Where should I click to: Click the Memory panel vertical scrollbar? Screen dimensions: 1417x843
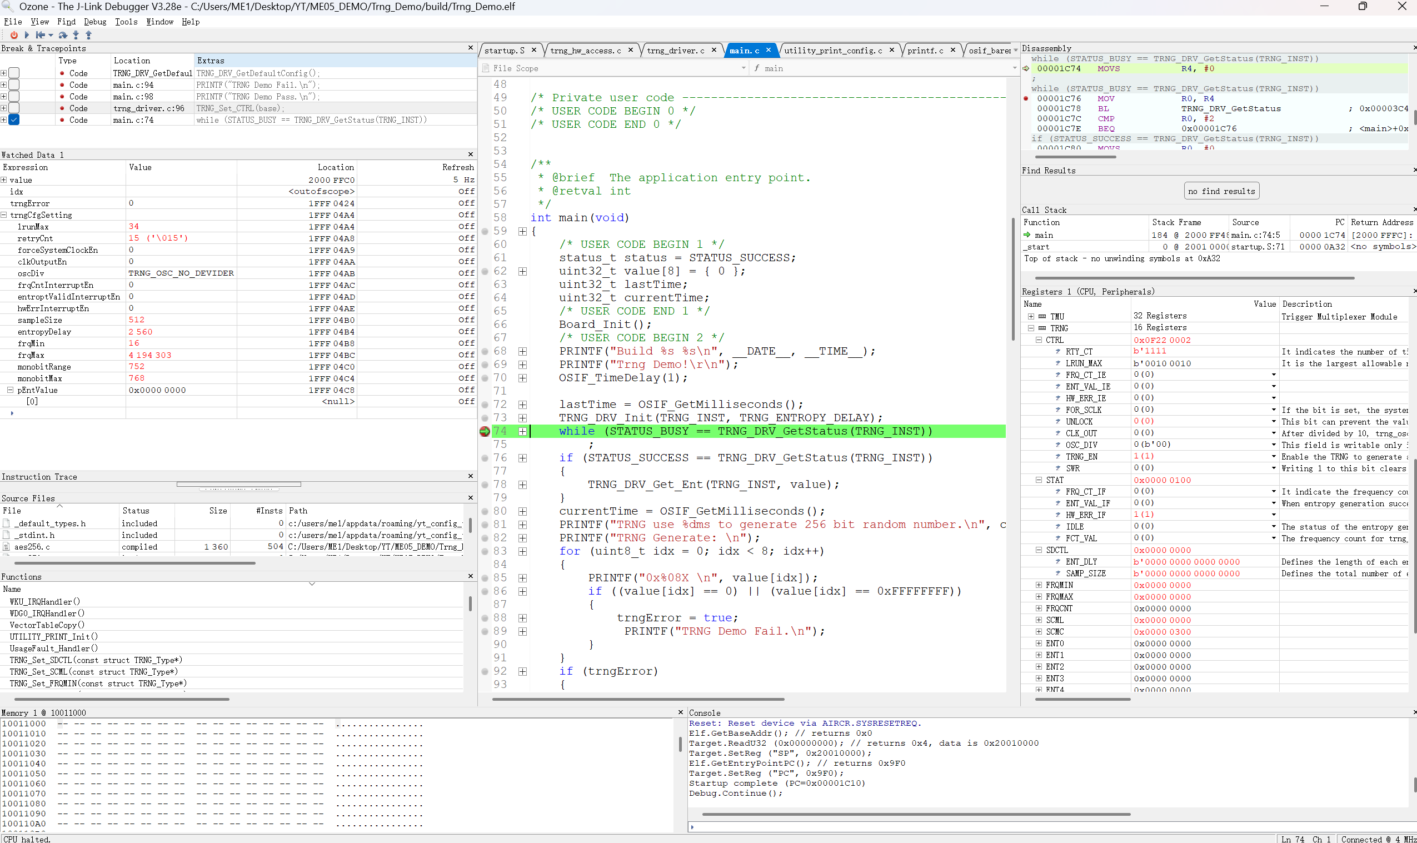(680, 745)
